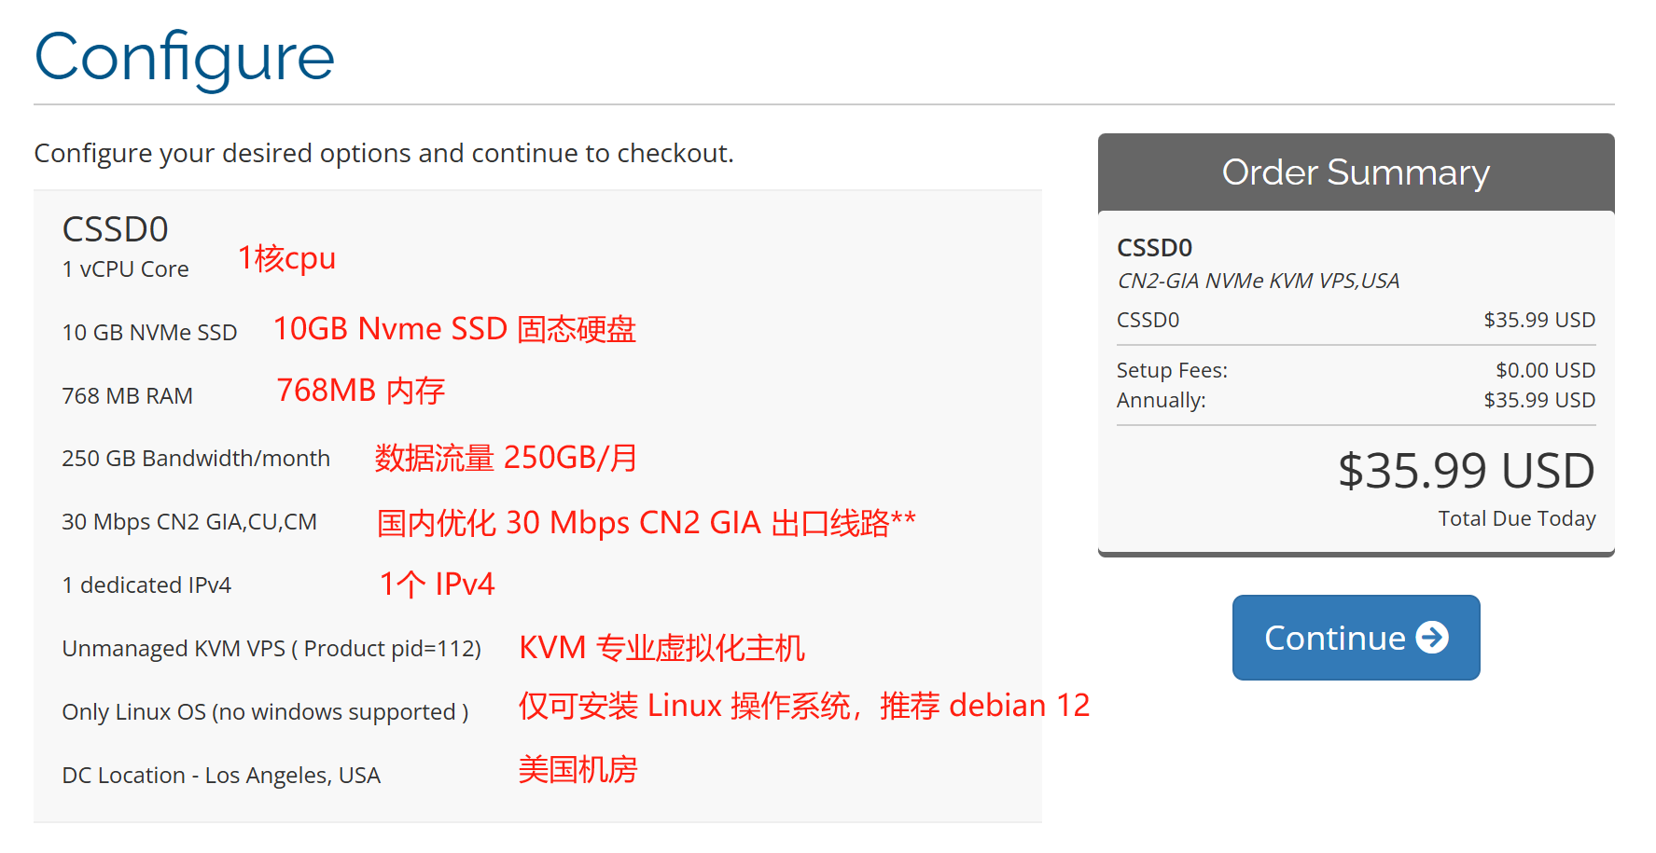Click the $35.99 USD total amount
This screenshot has height=853, width=1656.
[x=1466, y=471]
